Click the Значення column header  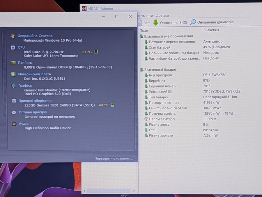[211, 30]
